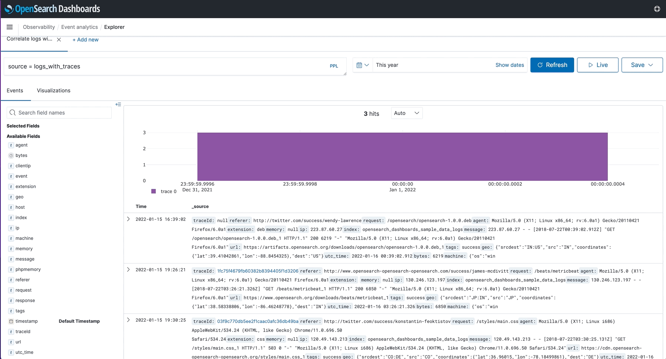Click the timestamp field calendar icon
The image size is (666, 359).
click(x=11, y=321)
